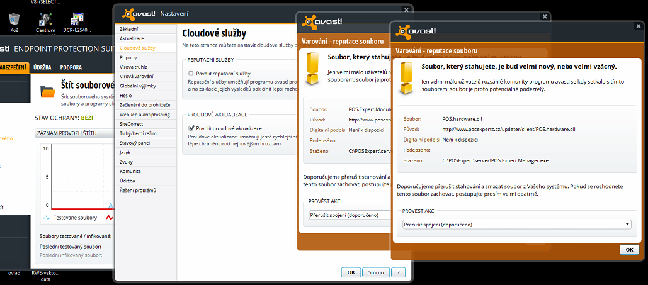Select Virová truhla in settings sidebar
The image size is (648, 285).
point(133,66)
